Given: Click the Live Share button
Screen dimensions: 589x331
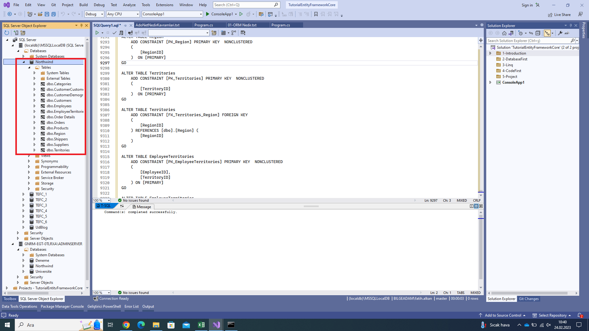Looking at the screenshot, I should point(560,14).
